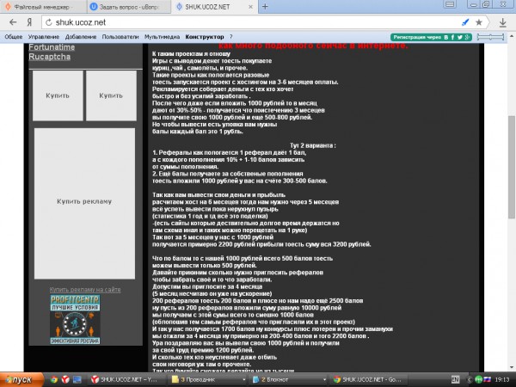Launch Yandex Browser from the quick launch

pyautogui.click(x=65, y=380)
